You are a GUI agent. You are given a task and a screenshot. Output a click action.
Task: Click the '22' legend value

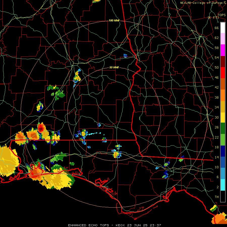(217, 137)
